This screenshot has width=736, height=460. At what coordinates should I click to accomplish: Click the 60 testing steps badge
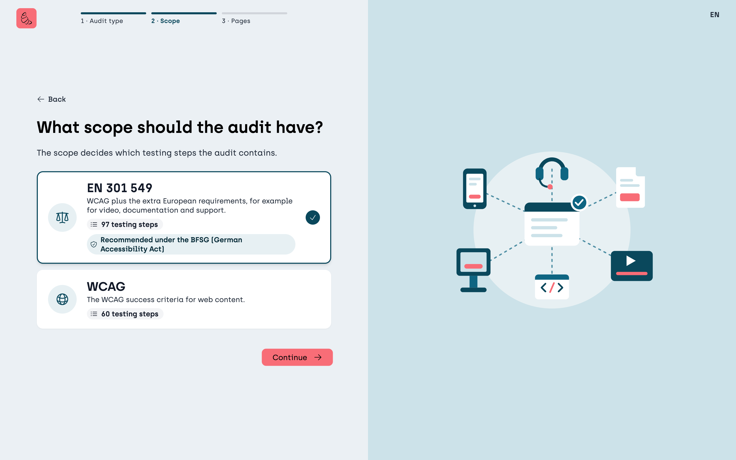click(x=125, y=314)
